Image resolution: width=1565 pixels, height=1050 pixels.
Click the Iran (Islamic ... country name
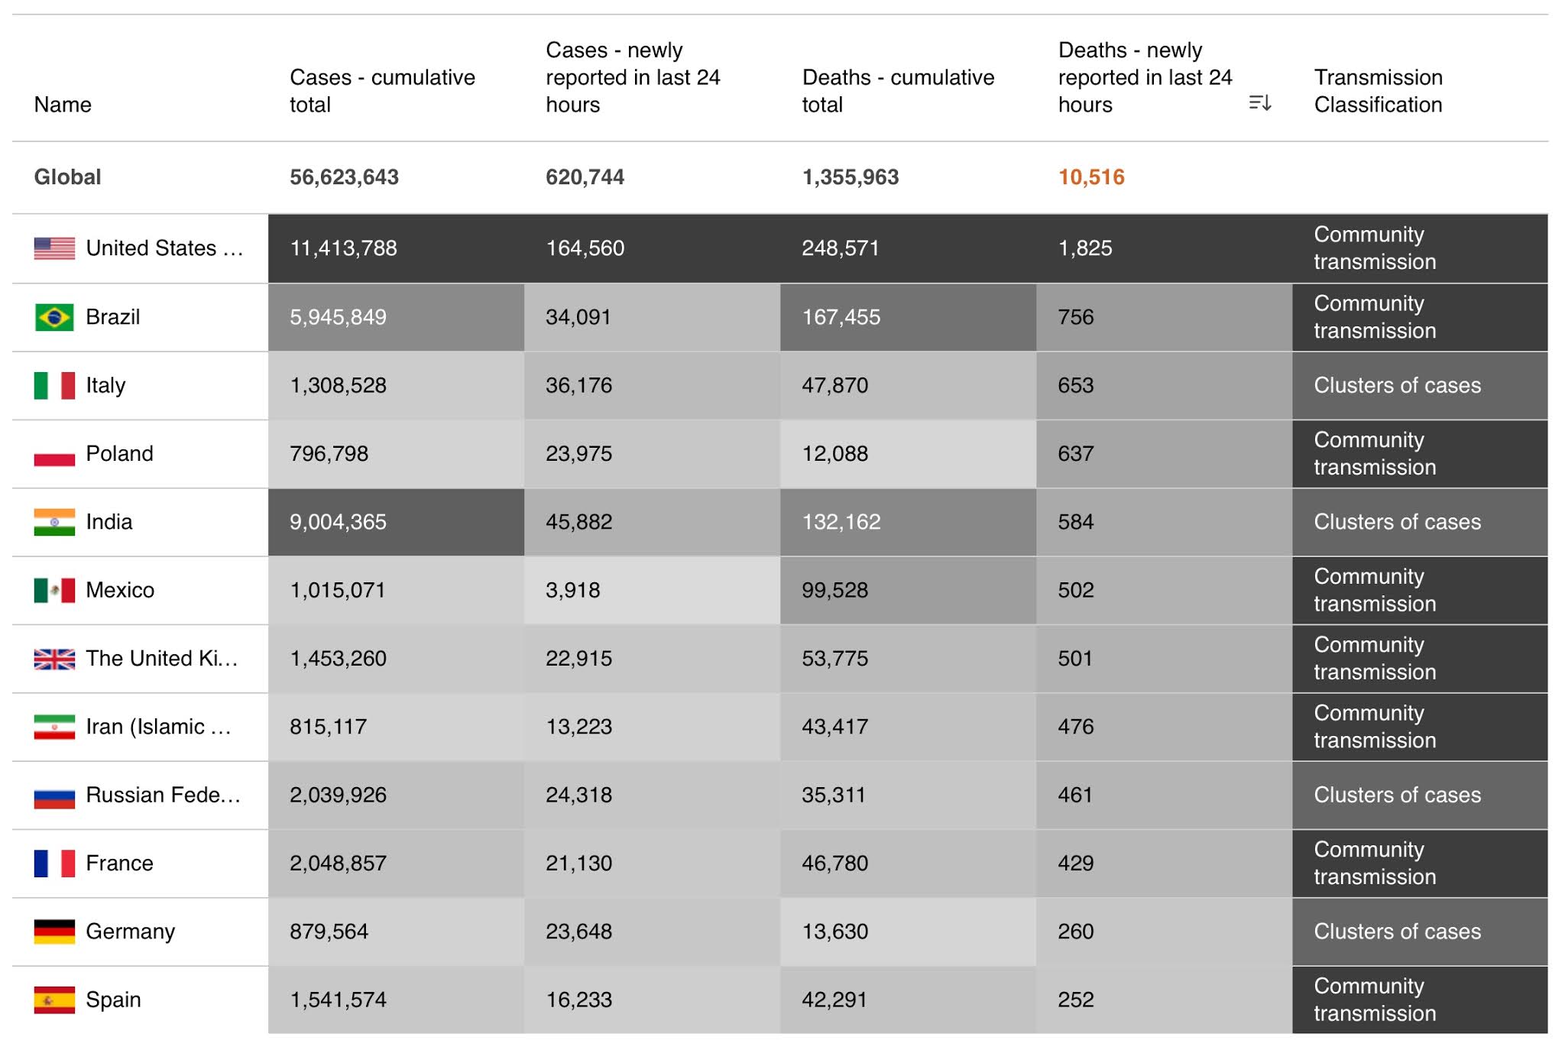158,727
